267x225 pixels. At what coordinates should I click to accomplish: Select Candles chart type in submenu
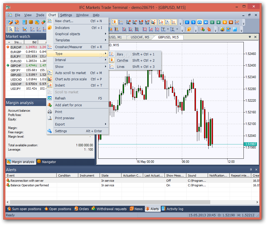(x=135, y=61)
